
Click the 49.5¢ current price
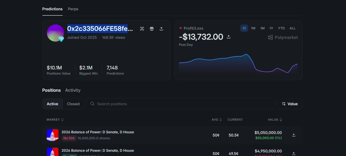234,153
